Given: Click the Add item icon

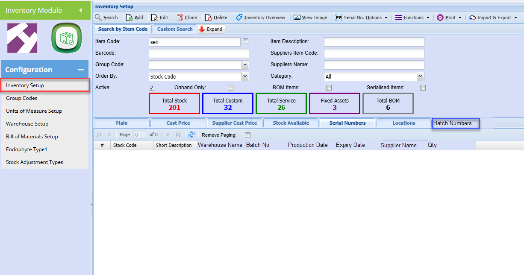Looking at the screenshot, I should tap(130, 18).
